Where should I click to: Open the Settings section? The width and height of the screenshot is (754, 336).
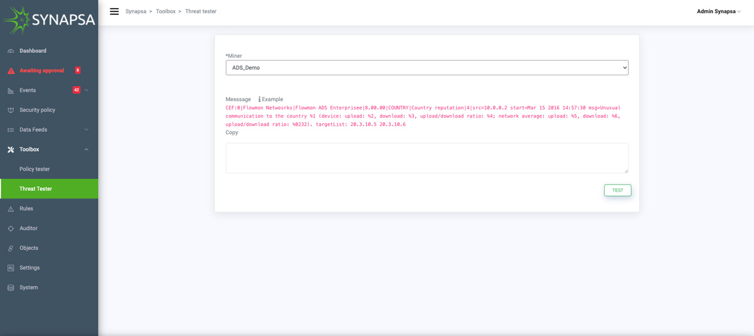click(29, 268)
